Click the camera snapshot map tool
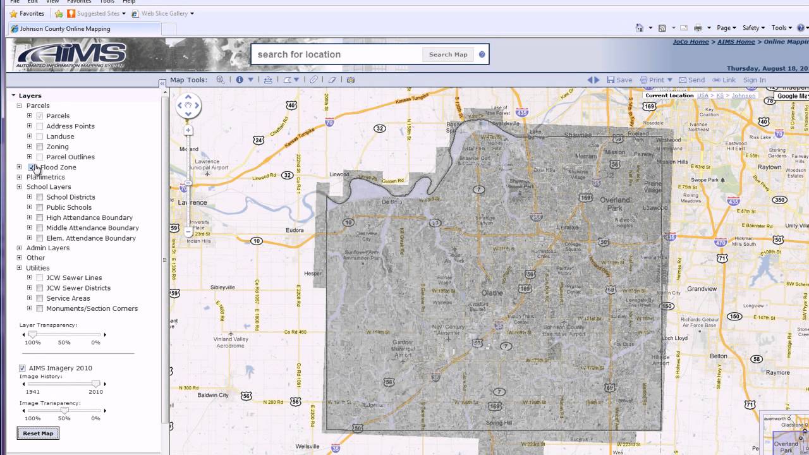Image resolution: width=809 pixels, height=455 pixels. tap(351, 80)
